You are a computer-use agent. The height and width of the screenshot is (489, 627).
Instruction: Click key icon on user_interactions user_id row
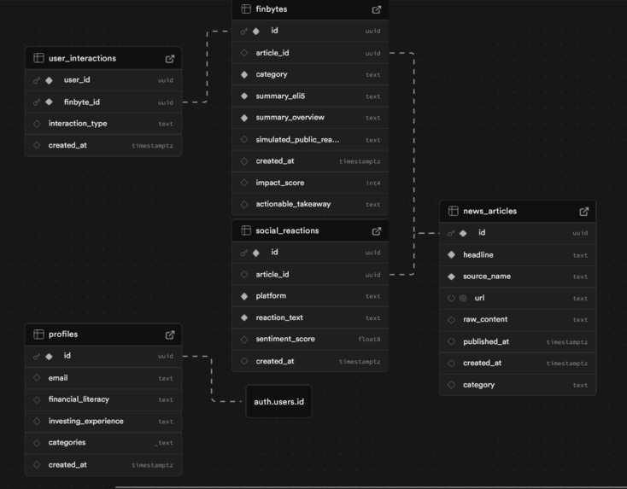(37, 81)
